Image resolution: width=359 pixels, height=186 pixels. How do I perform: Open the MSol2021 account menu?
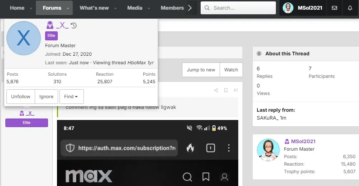point(303,8)
